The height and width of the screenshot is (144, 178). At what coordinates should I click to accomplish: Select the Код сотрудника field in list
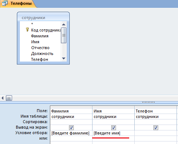coord(46,30)
